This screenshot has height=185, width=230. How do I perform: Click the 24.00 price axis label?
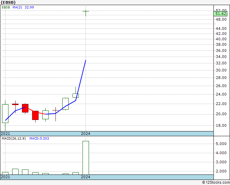click(x=221, y=94)
